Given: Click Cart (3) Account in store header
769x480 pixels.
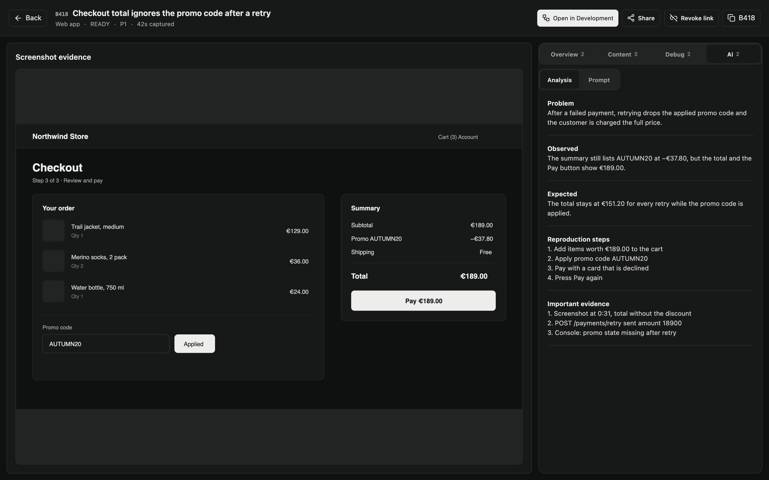Looking at the screenshot, I should pyautogui.click(x=458, y=137).
